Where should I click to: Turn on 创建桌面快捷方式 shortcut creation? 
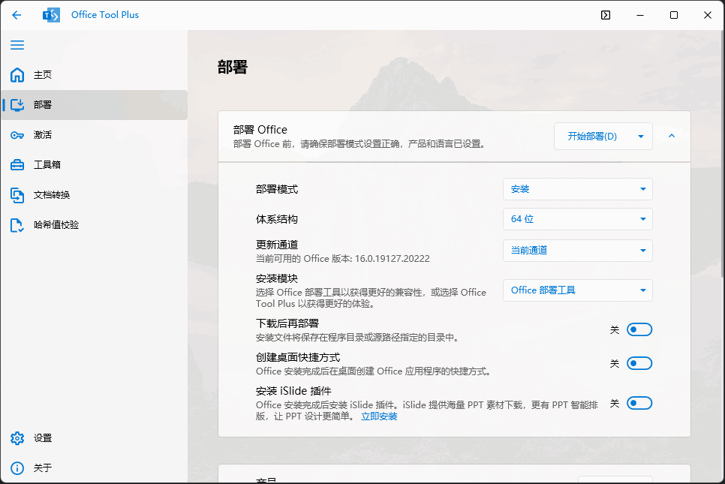click(639, 362)
